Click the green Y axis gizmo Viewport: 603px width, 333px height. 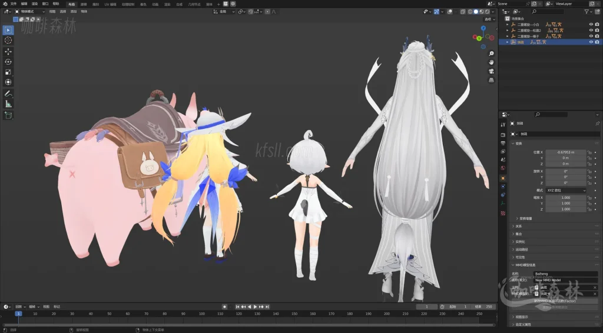pyautogui.click(x=479, y=38)
